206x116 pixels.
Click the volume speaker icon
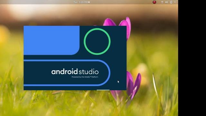click(x=167, y=2)
